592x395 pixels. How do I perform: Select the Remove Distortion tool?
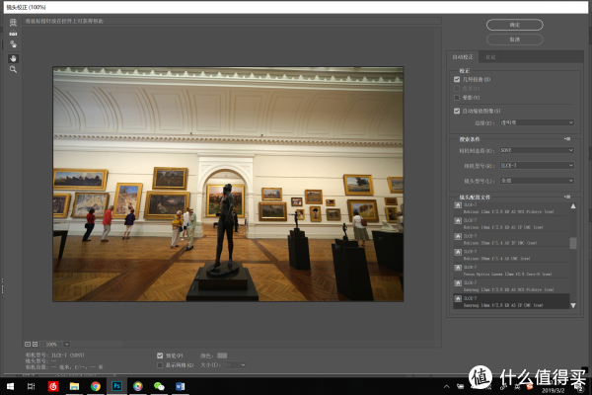(x=13, y=23)
